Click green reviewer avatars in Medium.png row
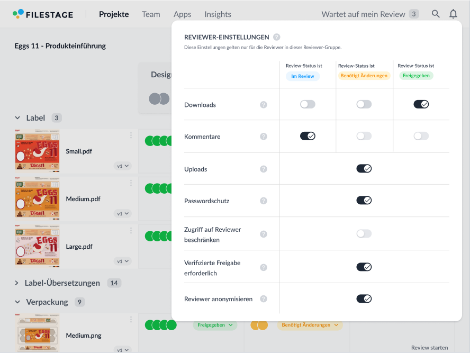The height and width of the screenshot is (353, 470). [161, 325]
